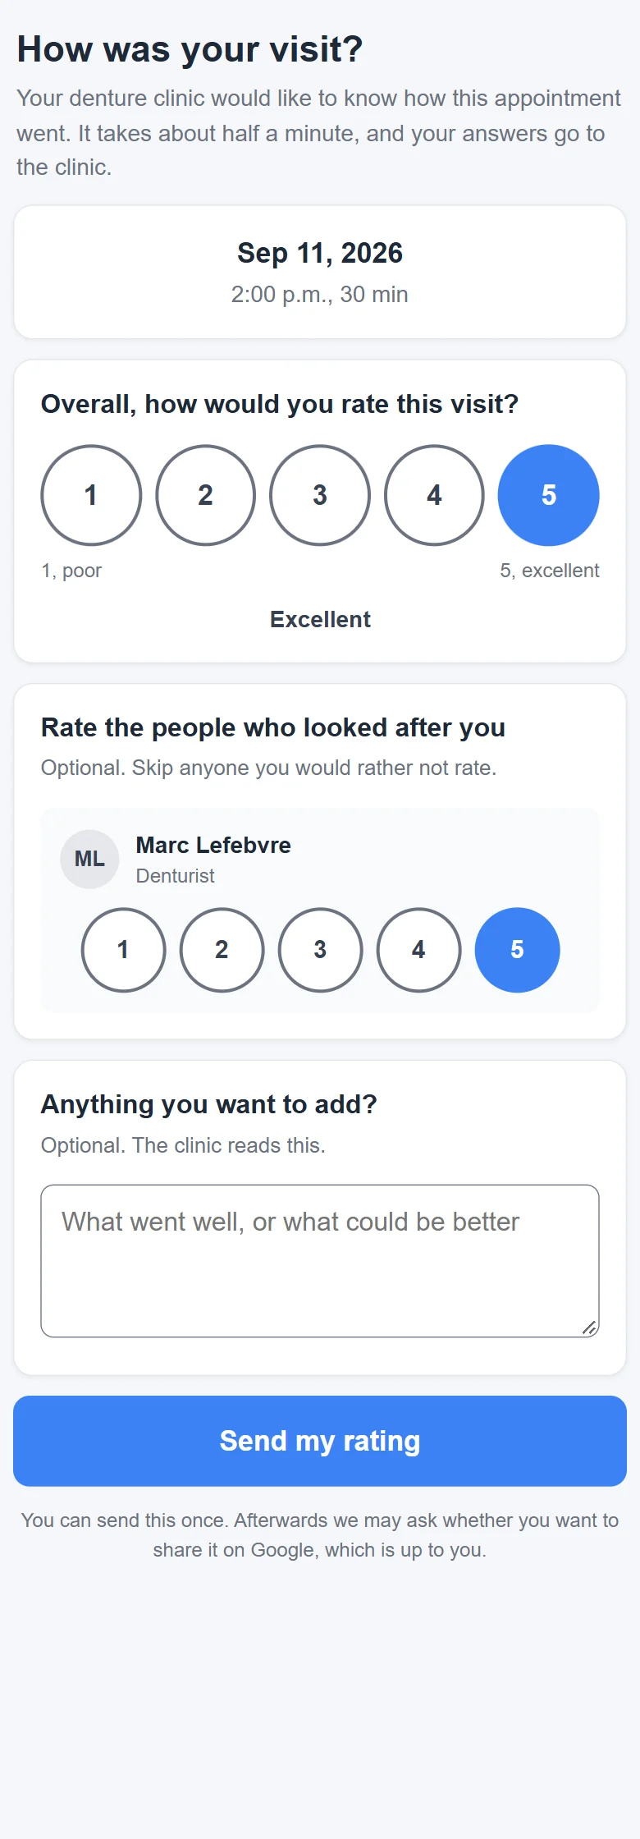Viewport: 640px width, 1839px height.
Task: Give Marc Lefebvre a rating of 3
Action: click(320, 950)
